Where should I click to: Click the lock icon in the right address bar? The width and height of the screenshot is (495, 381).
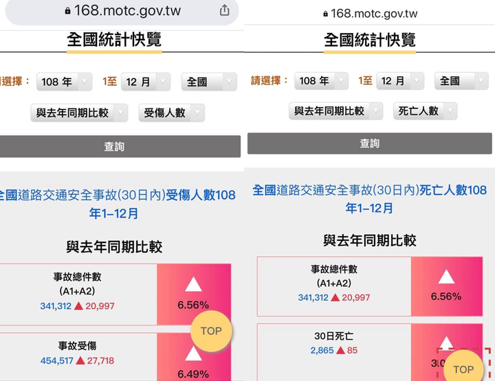tap(325, 14)
